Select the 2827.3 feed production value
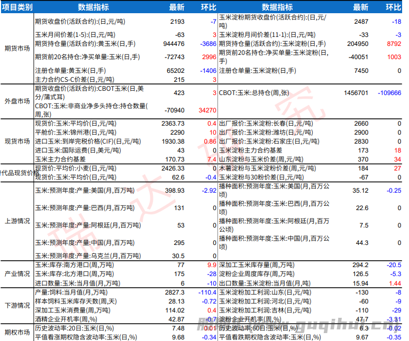The width and height of the screenshot is (409, 341). click(175, 292)
